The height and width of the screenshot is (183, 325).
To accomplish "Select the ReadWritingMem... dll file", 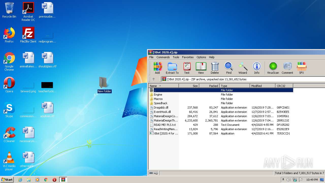I will pos(221,129).
